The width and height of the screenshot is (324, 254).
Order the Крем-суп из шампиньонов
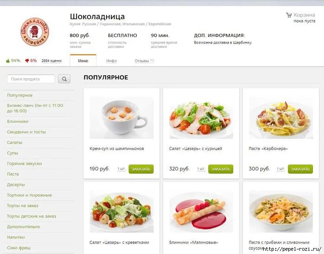tap(141, 169)
